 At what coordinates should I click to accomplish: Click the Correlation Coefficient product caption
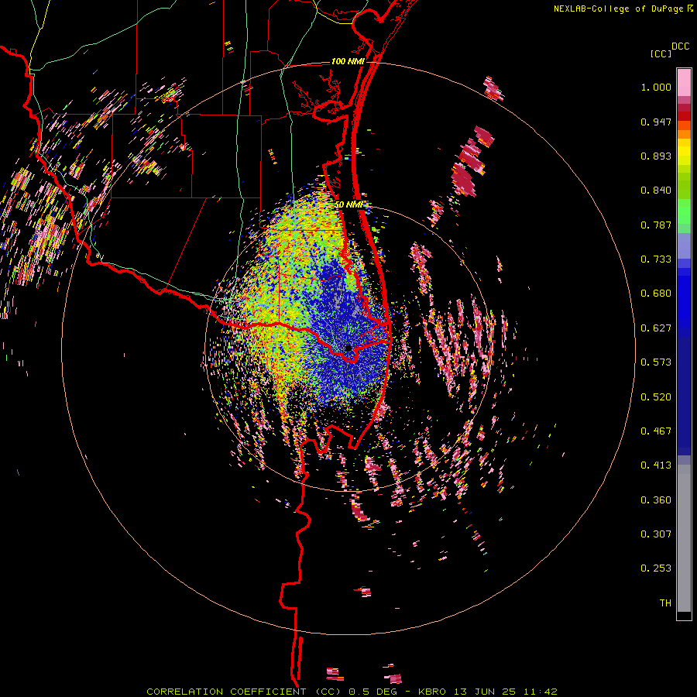(x=352, y=692)
